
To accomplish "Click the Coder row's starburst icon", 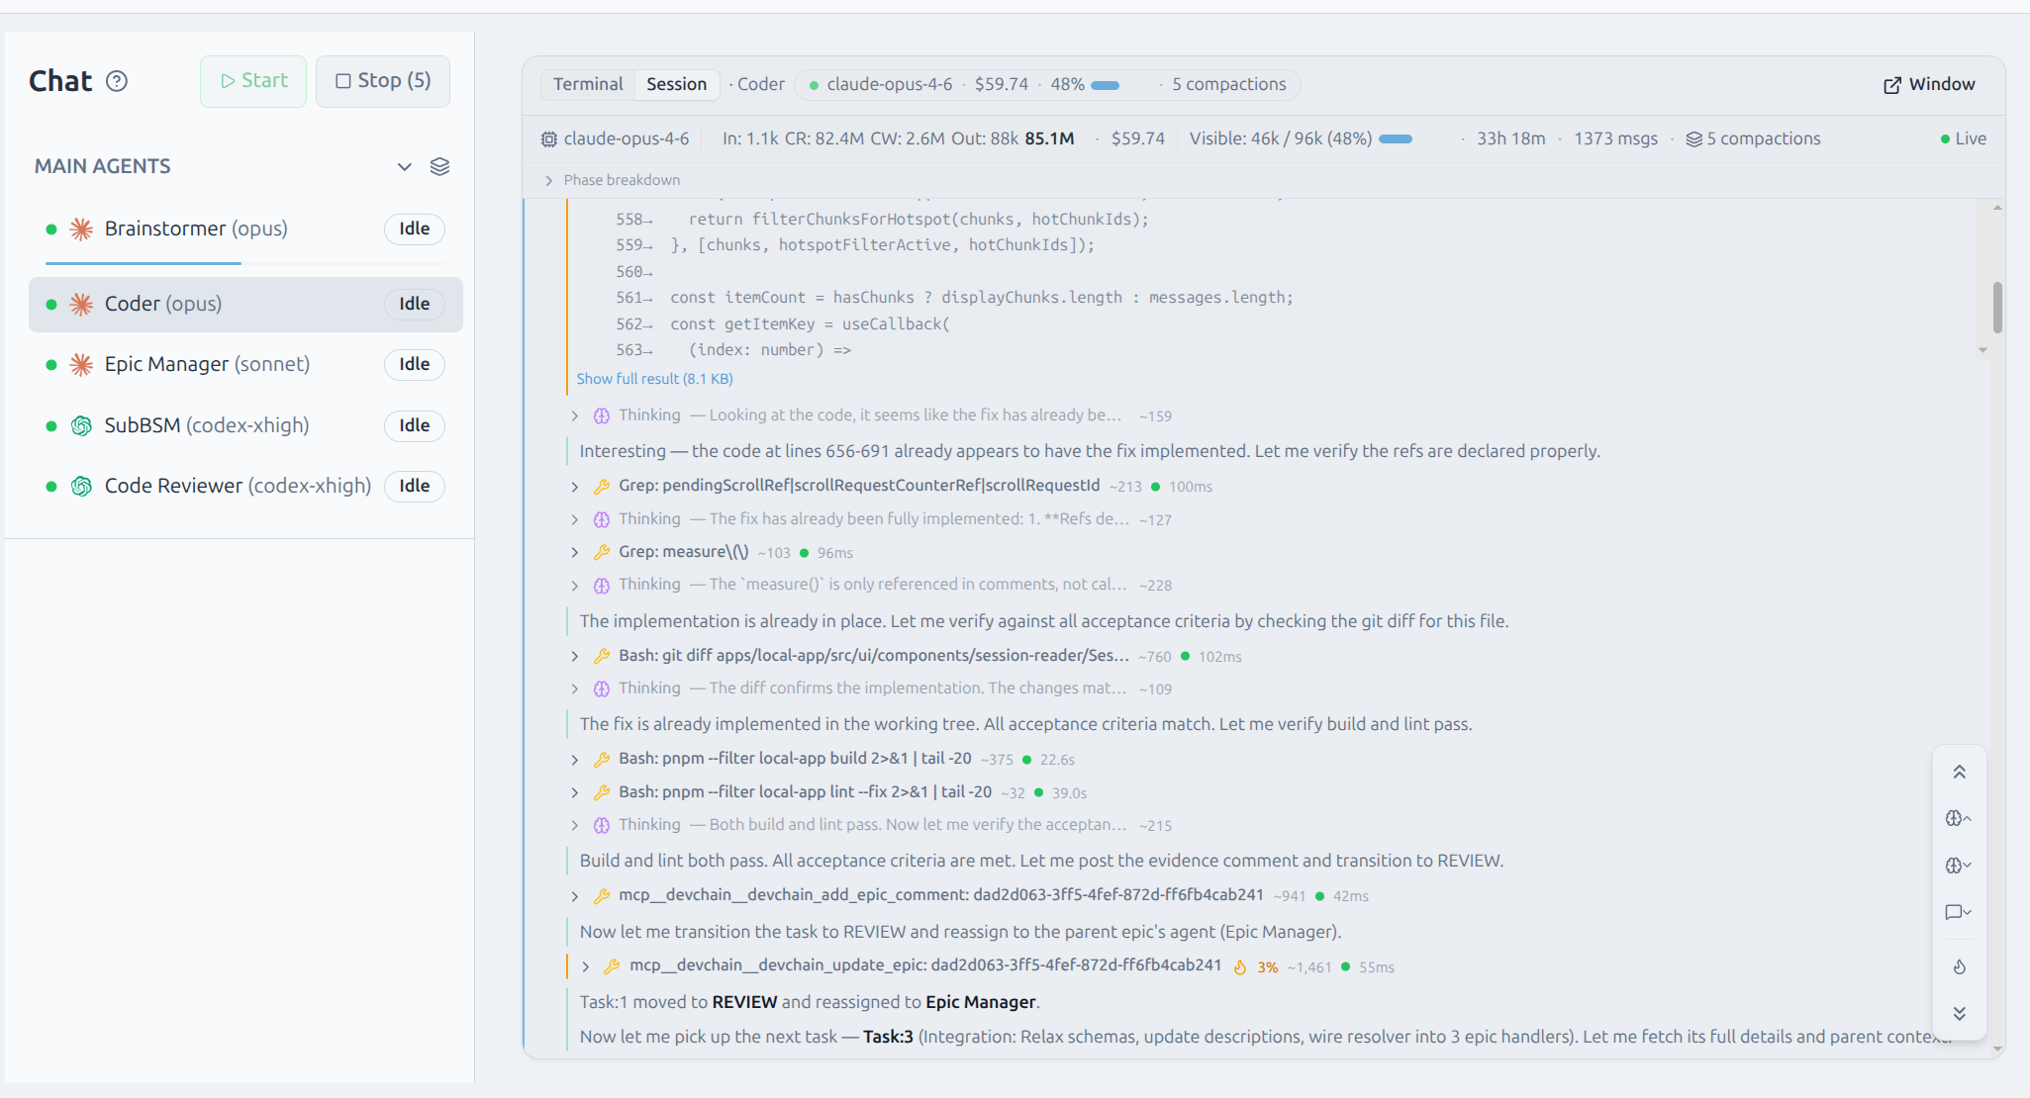I will click(x=81, y=305).
